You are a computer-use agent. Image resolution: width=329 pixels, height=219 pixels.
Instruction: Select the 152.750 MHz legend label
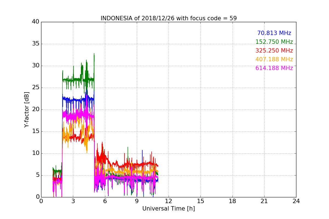[x=274, y=42]
